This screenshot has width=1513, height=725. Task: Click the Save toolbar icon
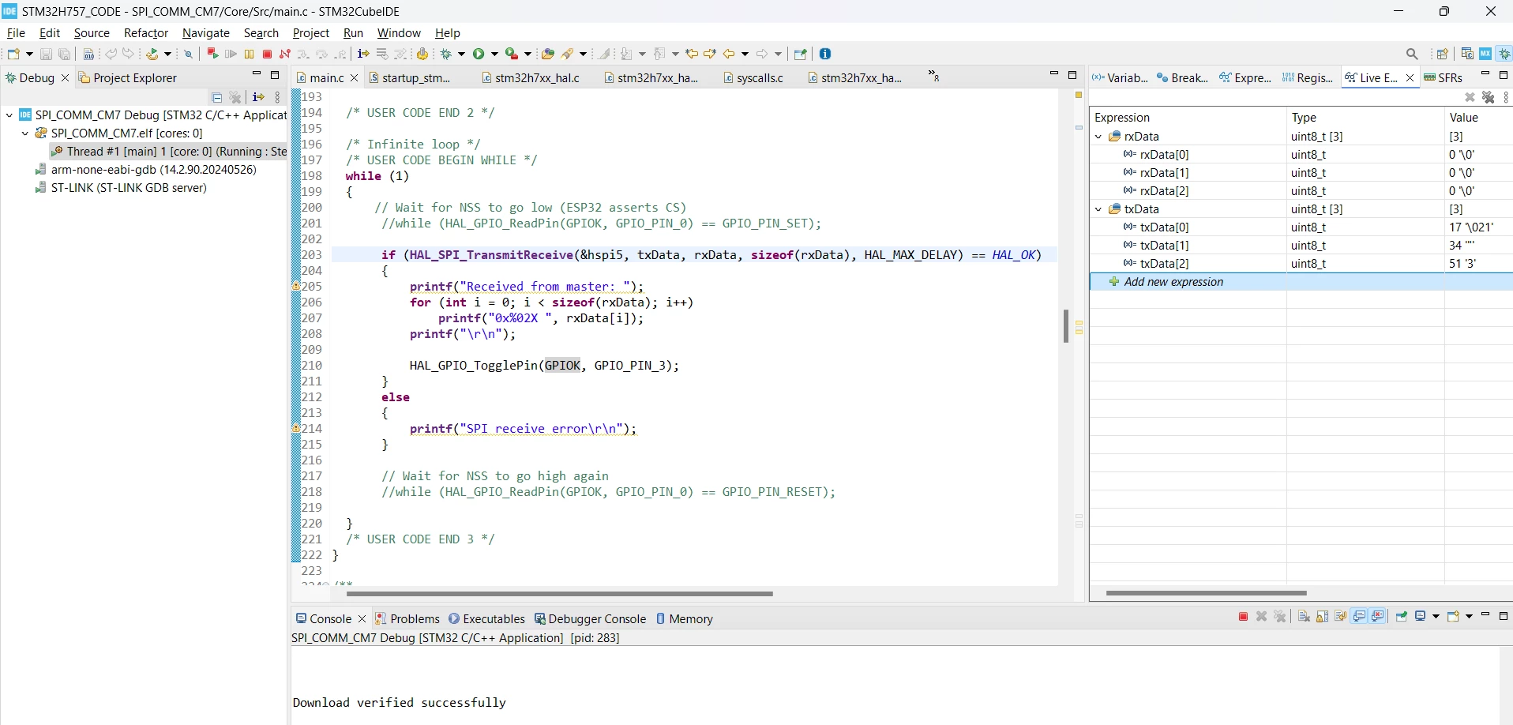(x=46, y=54)
